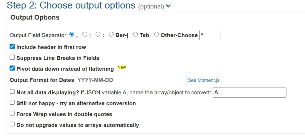Enable Do not upgrade values to arrays
Screen dimensions: 305x137
click(12, 124)
